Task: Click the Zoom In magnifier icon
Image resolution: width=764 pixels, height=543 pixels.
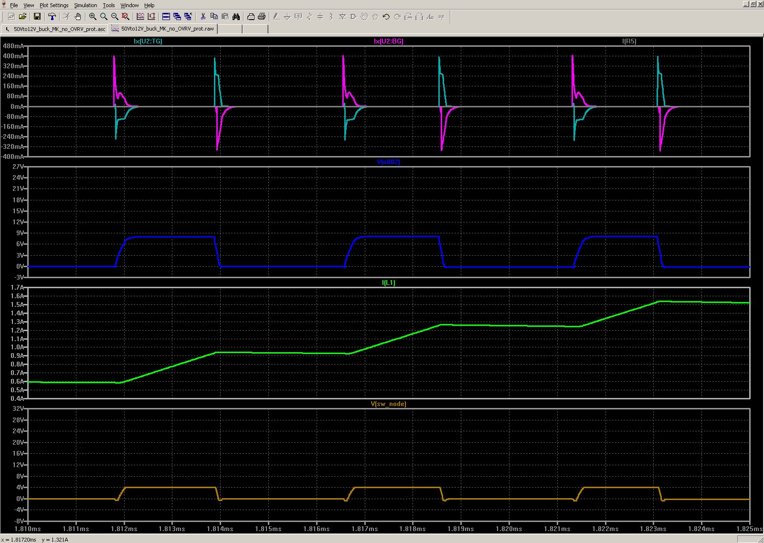Action: [93, 17]
